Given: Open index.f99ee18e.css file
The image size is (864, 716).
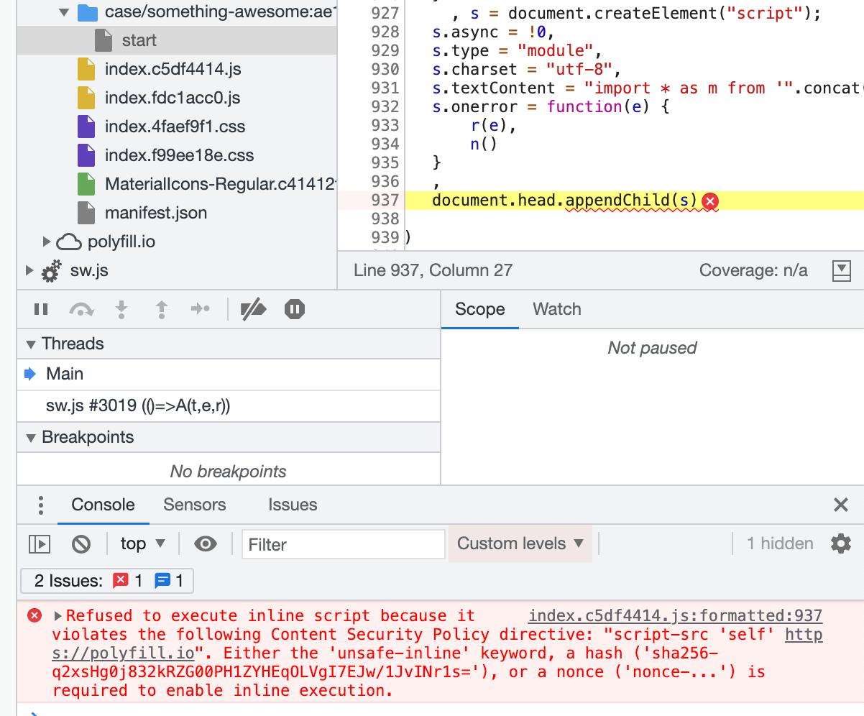Looking at the screenshot, I should click(179, 155).
